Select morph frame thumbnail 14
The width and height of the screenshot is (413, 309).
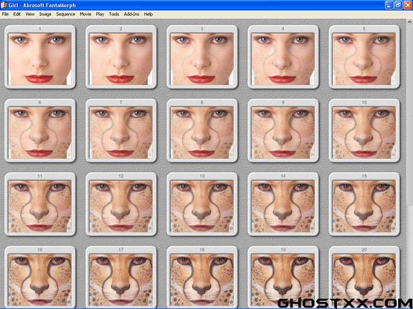tap(283, 204)
